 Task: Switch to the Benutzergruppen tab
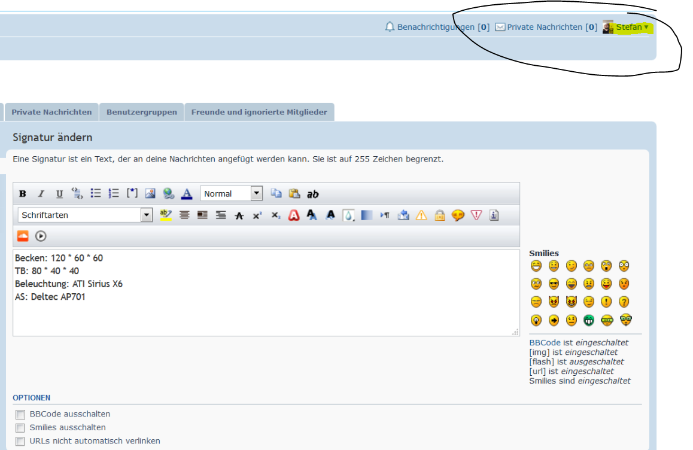pyautogui.click(x=141, y=112)
